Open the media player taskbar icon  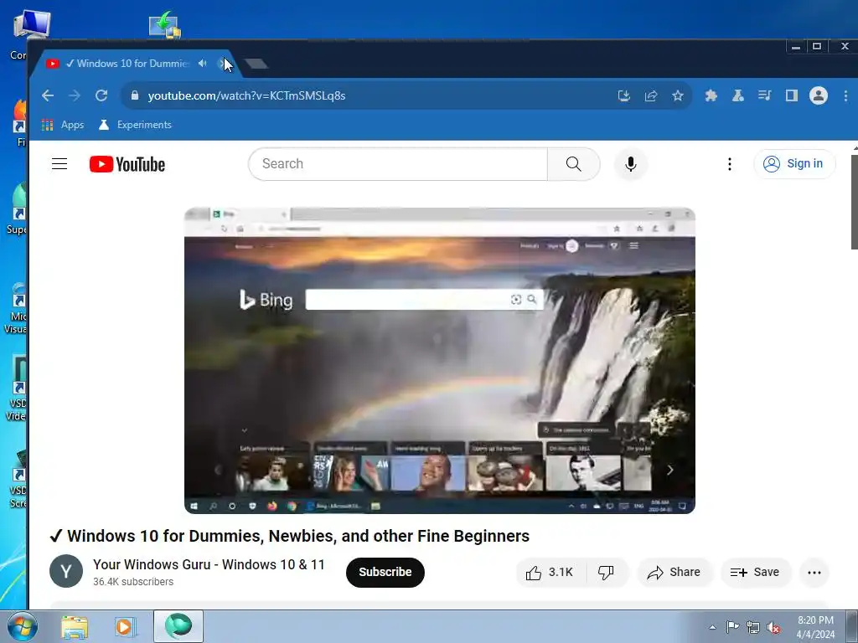coord(125,626)
